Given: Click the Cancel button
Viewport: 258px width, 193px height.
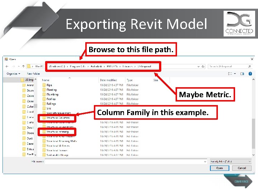Looking at the screenshot, I should pos(242,168).
